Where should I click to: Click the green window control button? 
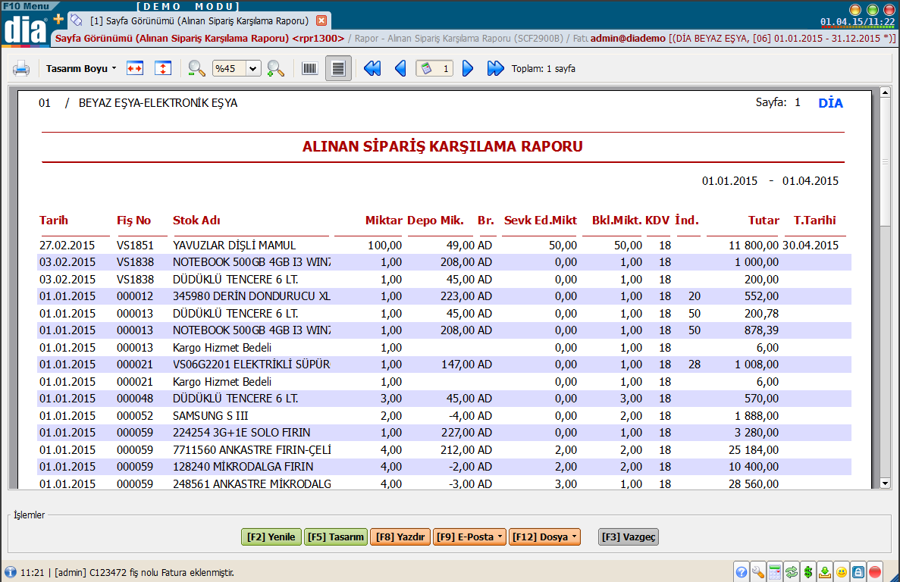point(872,9)
